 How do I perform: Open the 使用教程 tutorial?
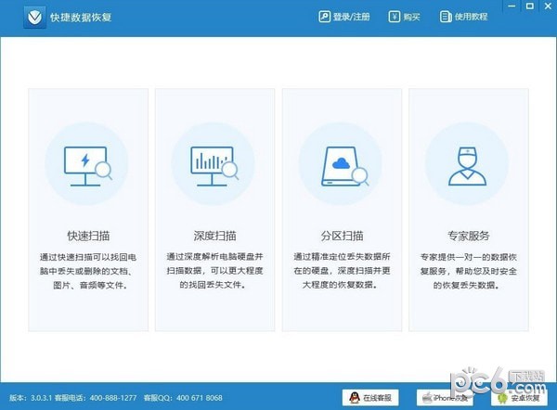(462, 17)
